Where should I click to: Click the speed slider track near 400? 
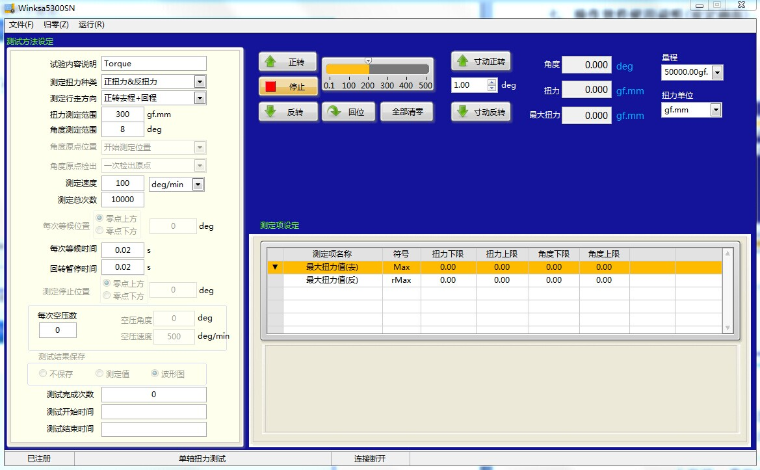click(406, 70)
